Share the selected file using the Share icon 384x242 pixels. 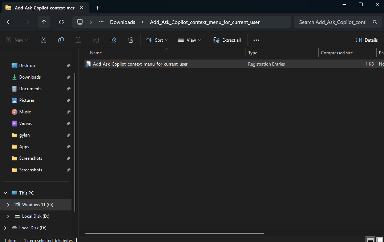tap(113, 40)
